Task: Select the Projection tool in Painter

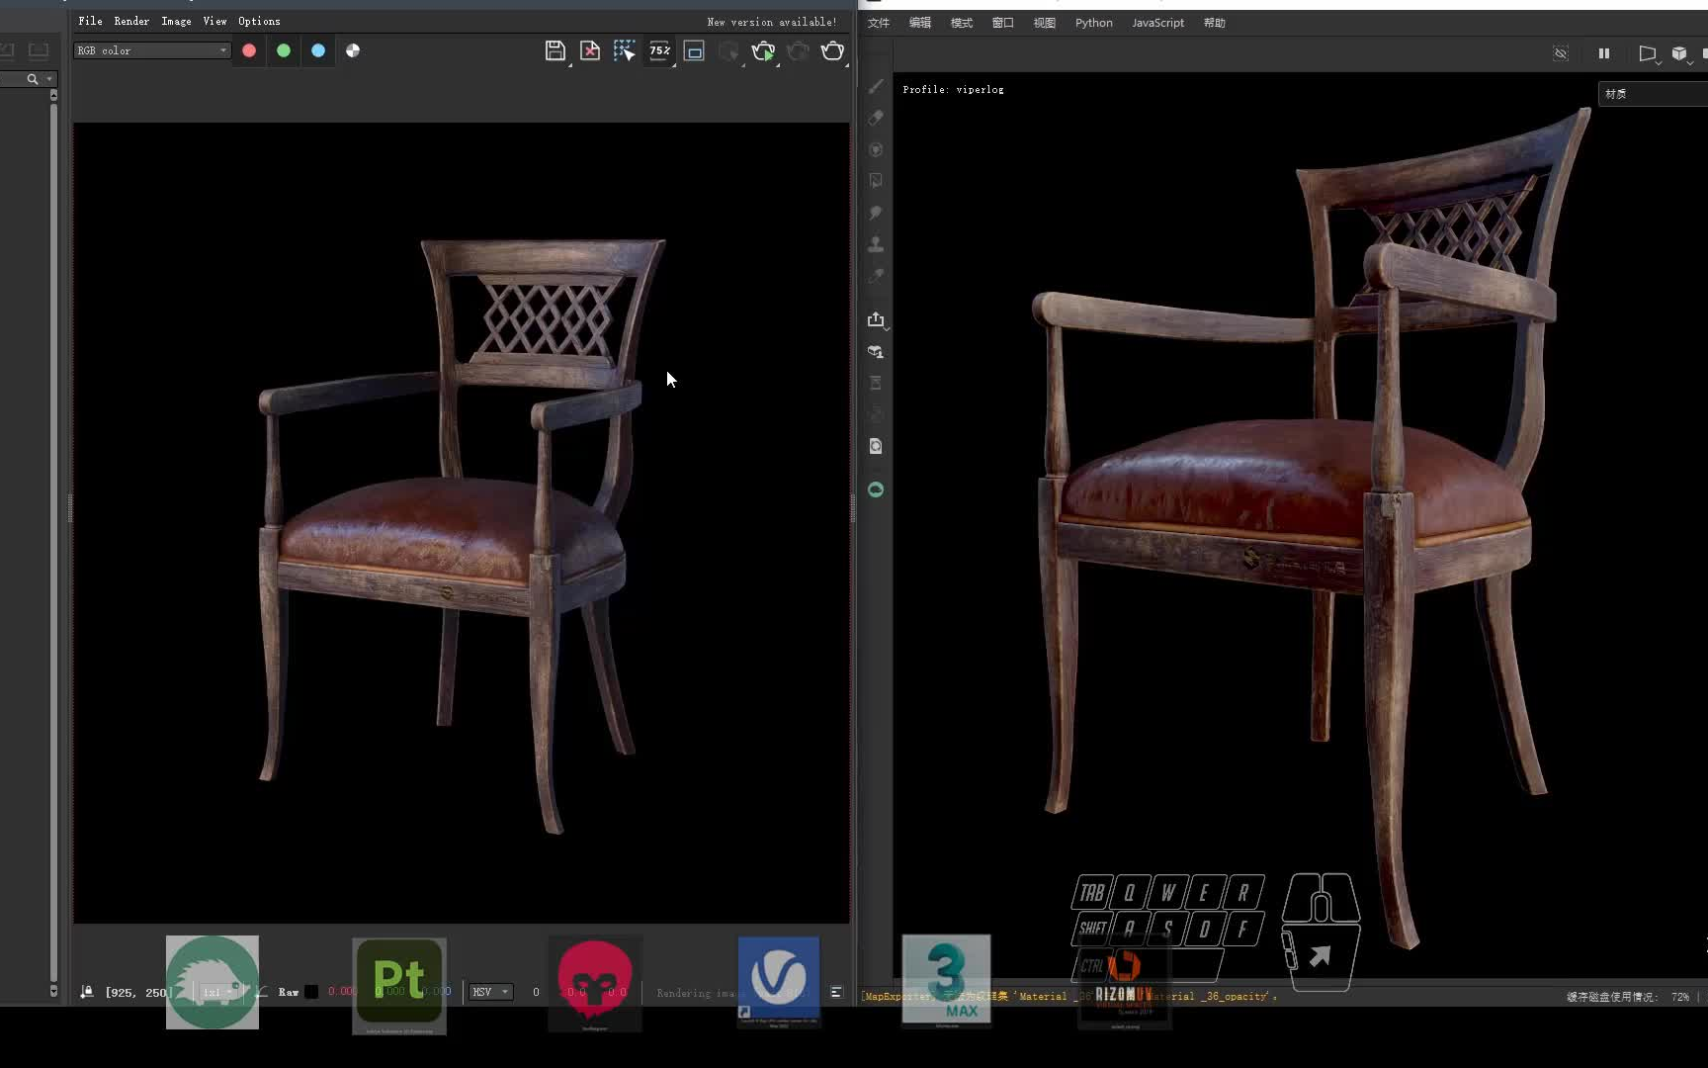Action: (x=876, y=149)
